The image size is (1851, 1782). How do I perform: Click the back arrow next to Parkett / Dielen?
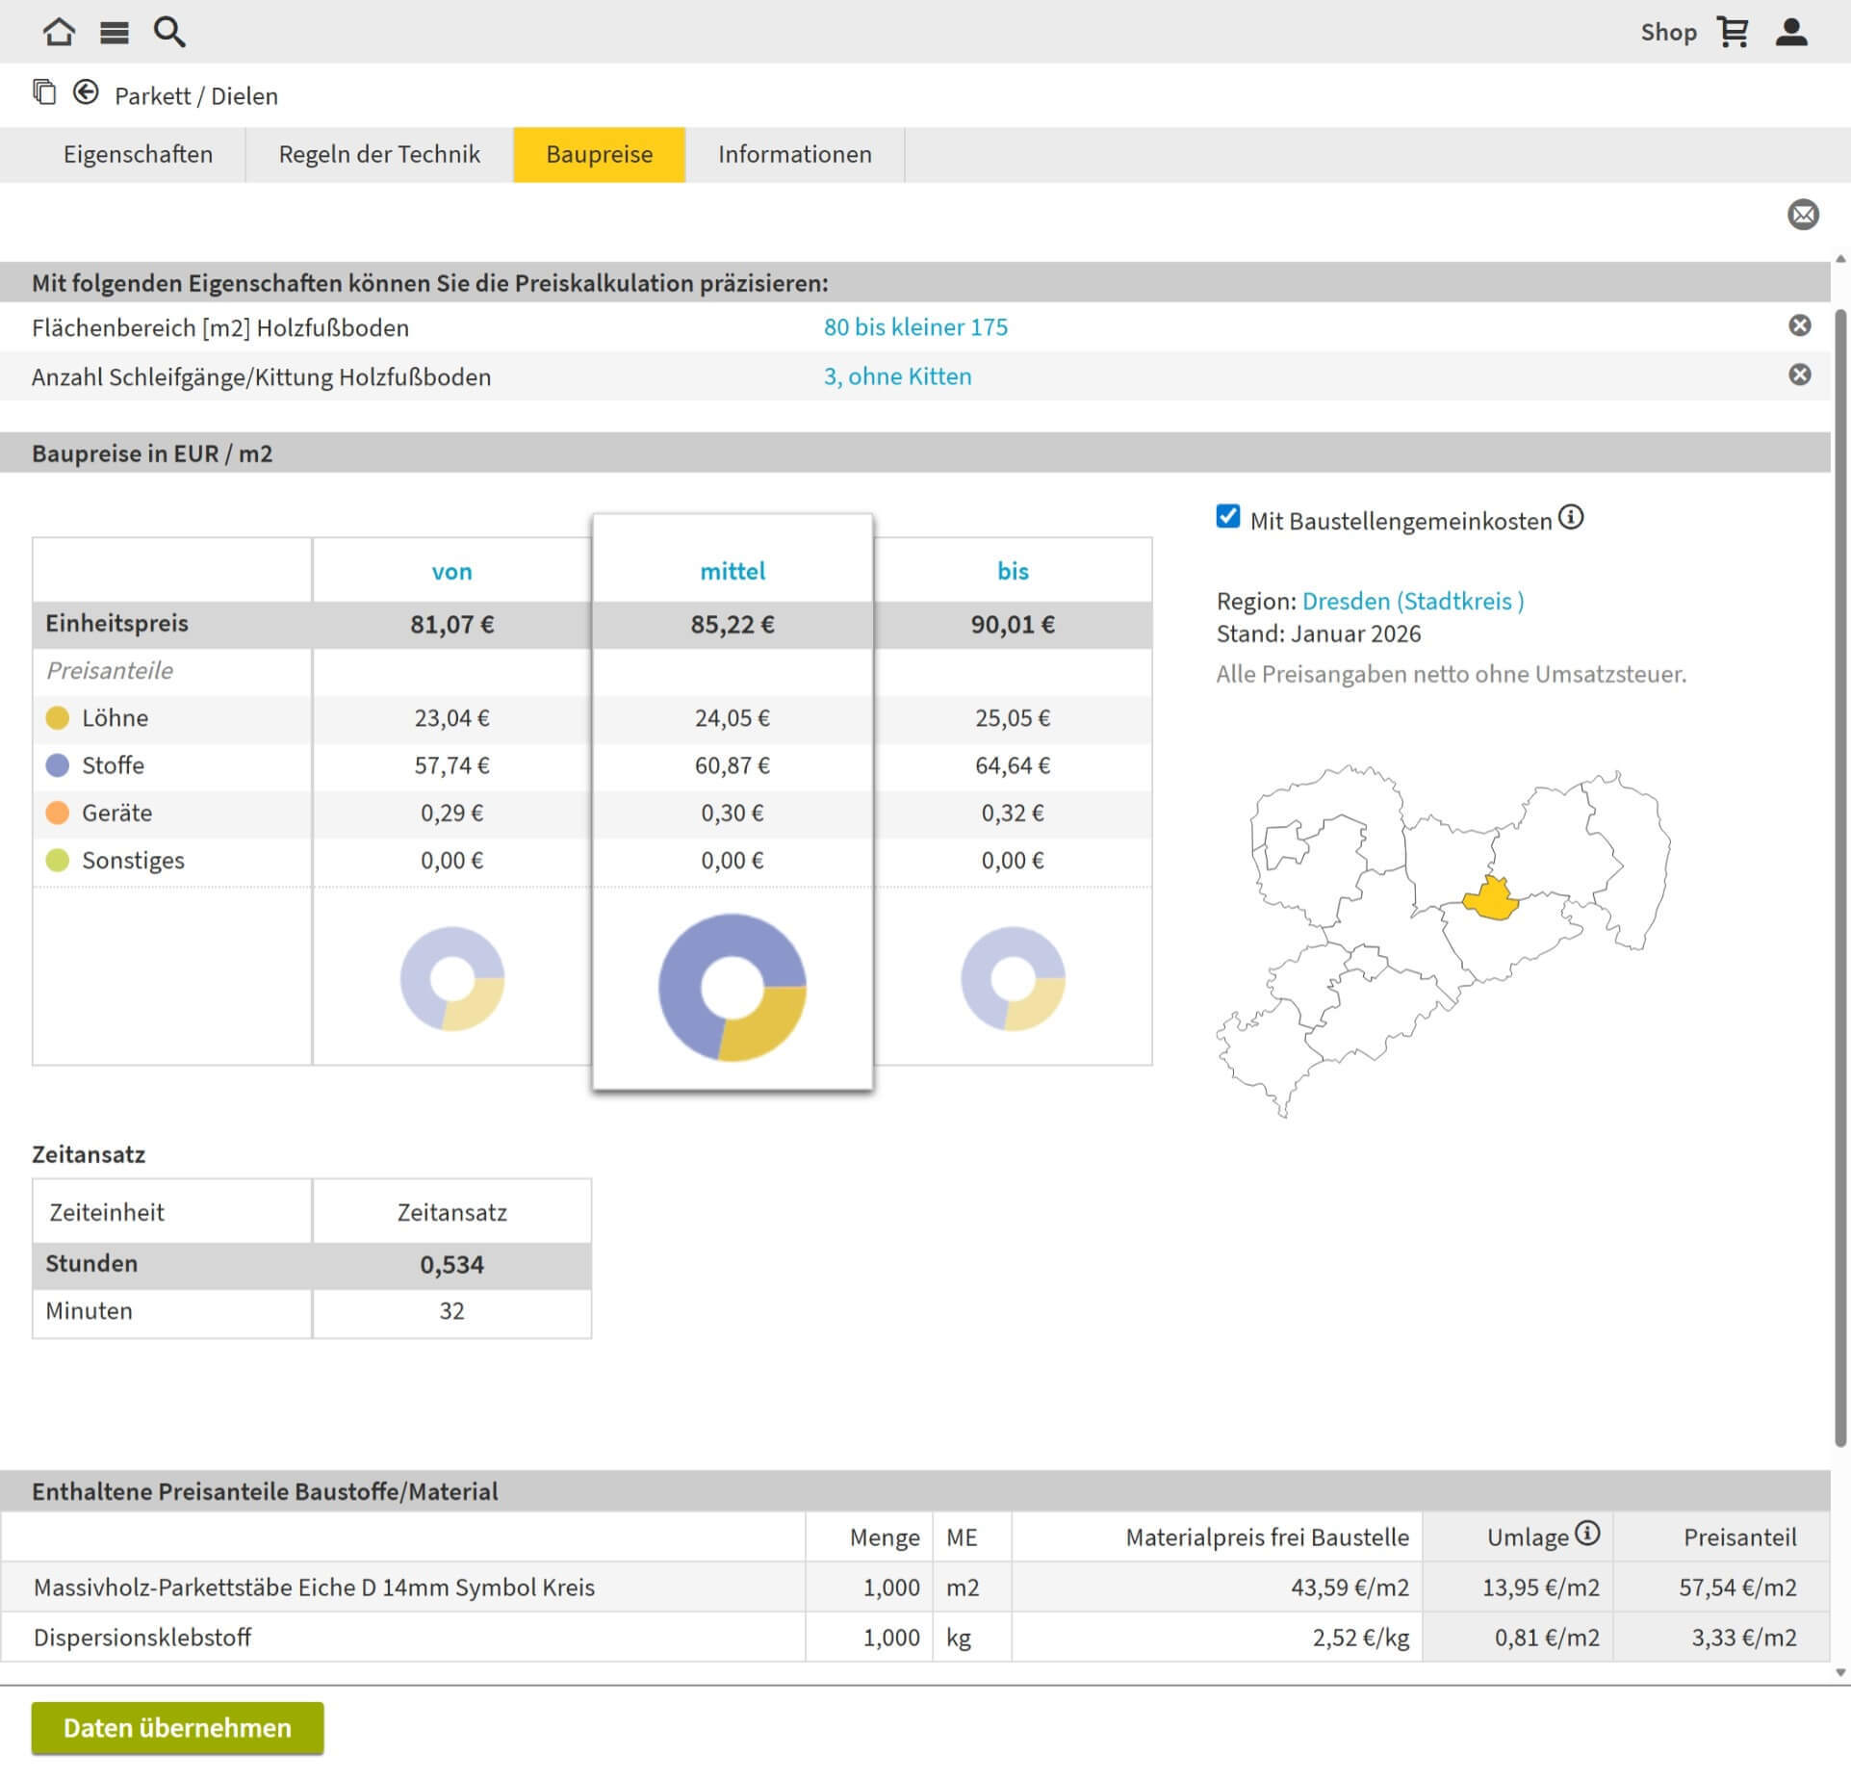[x=86, y=92]
